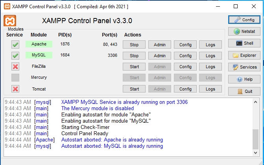The image size is (264, 165).
Task: Toggle the Tomcat service red X box
Action: (15, 89)
